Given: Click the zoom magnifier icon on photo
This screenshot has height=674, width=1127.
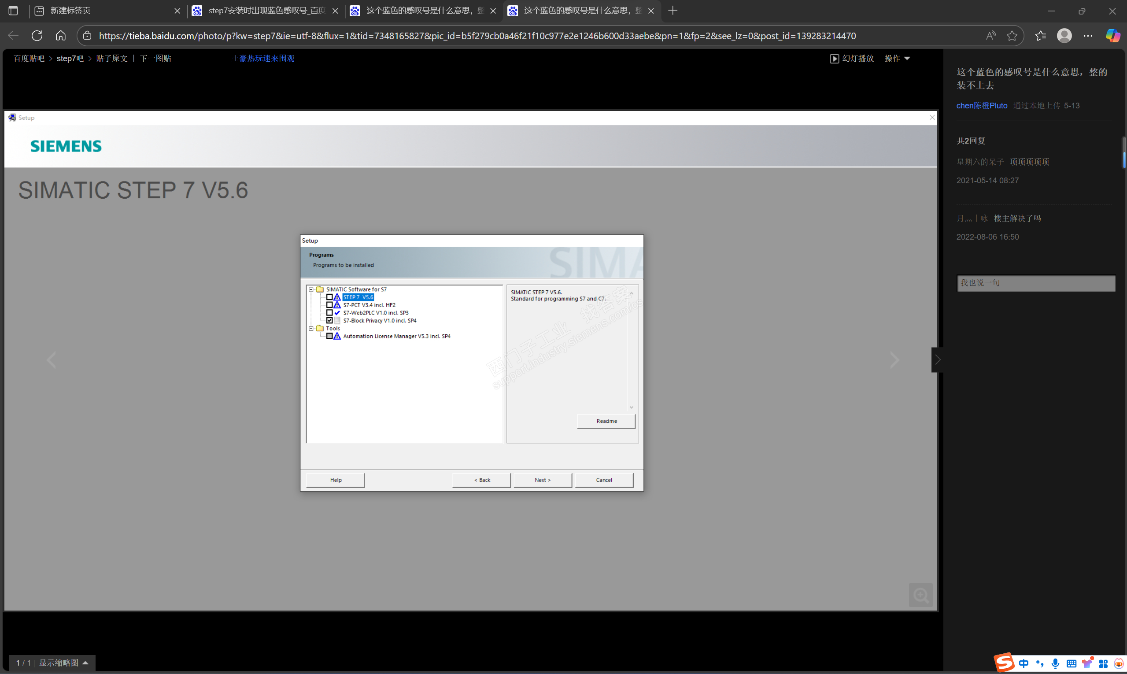Looking at the screenshot, I should click(920, 595).
